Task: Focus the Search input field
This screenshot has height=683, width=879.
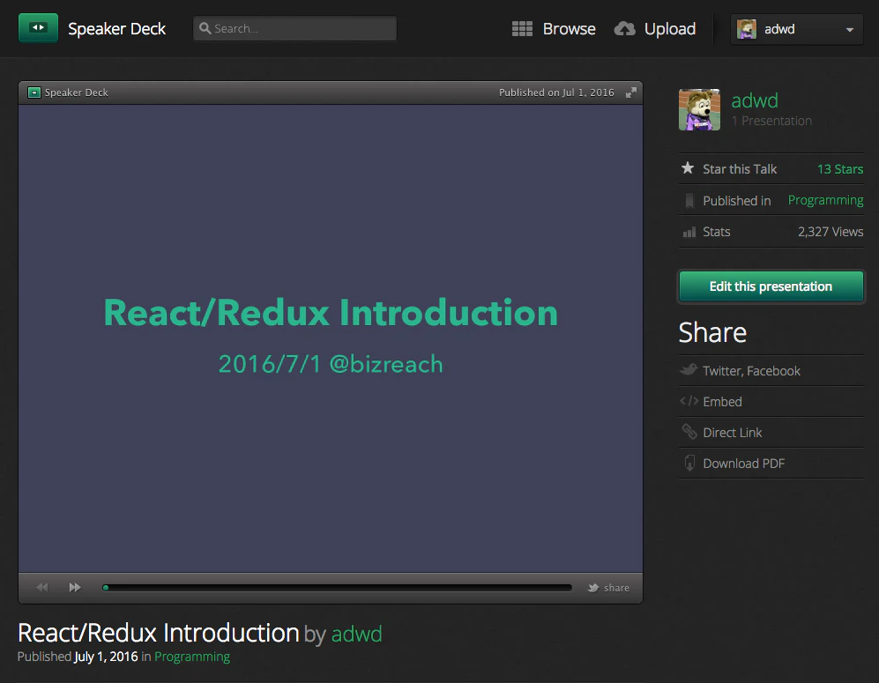Action: pos(294,28)
